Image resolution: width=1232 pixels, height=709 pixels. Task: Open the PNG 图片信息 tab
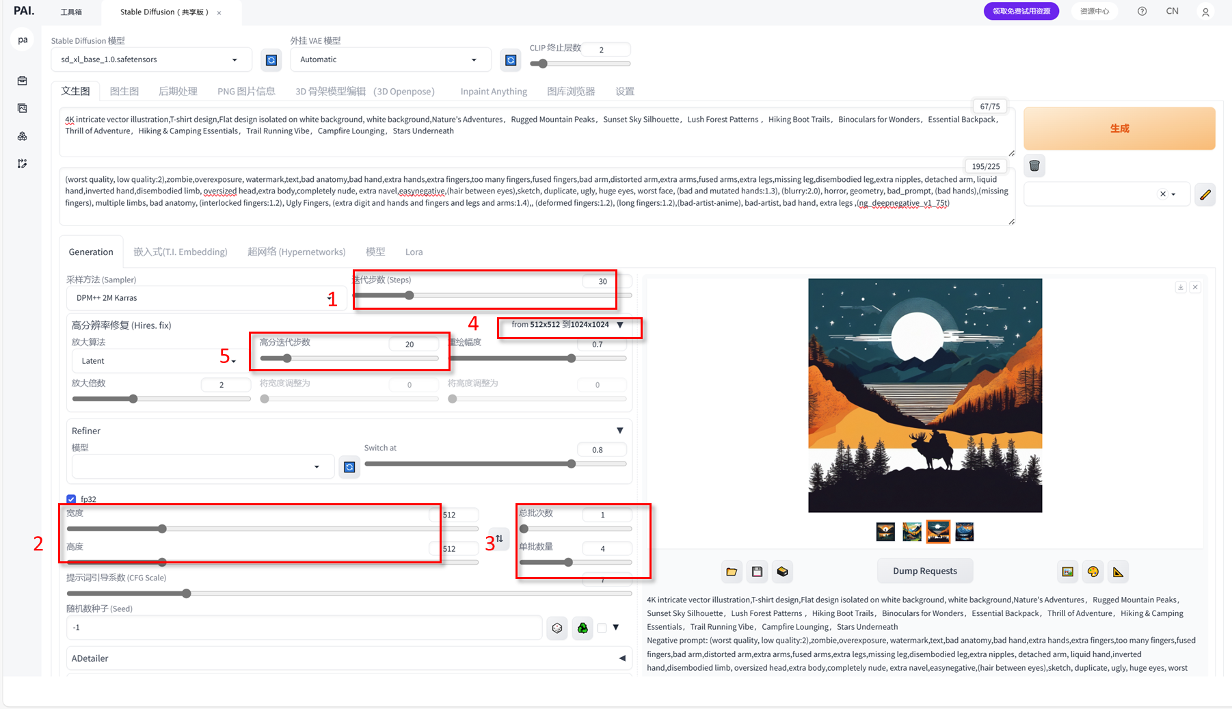point(246,92)
